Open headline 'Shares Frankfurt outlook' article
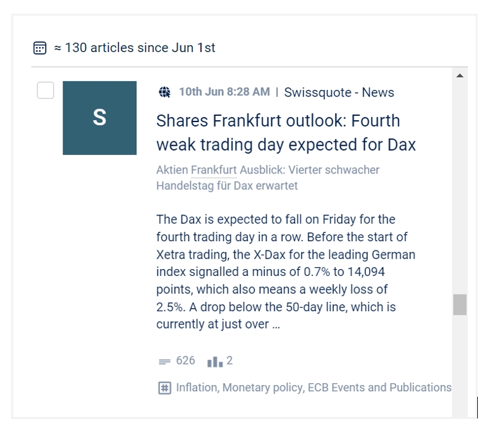 click(286, 133)
